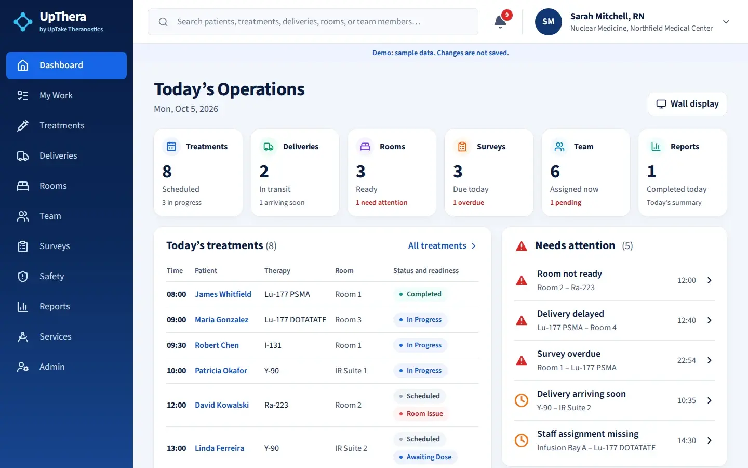Screen dimensions: 748x468
Task: Click the Rooms card bed icon
Action: 365,147
